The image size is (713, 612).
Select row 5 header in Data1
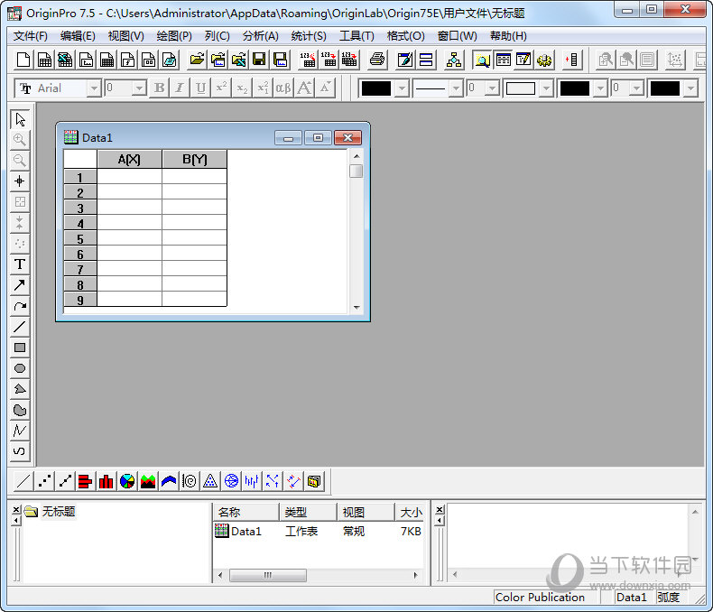point(80,238)
